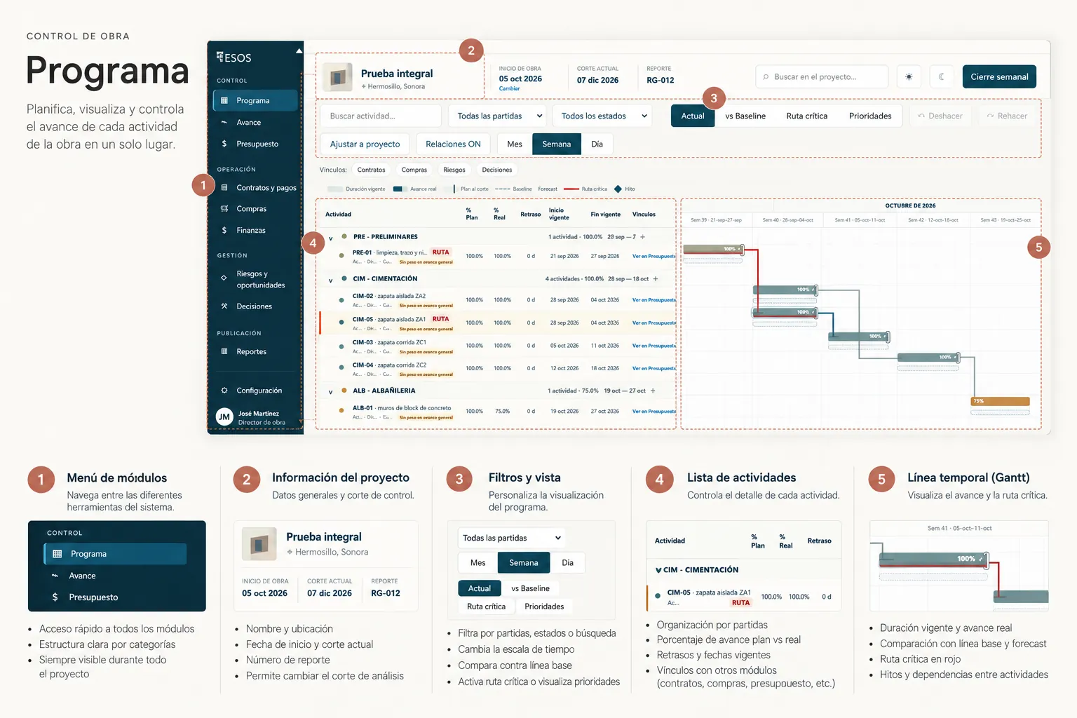Click the Ajustar a proyecto button
This screenshot has width=1077, height=718.
(x=365, y=144)
